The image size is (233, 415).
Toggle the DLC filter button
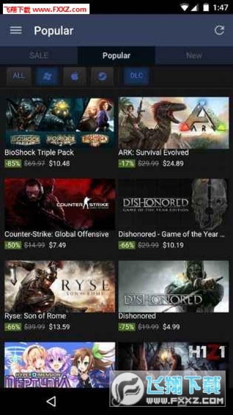pos(136,76)
